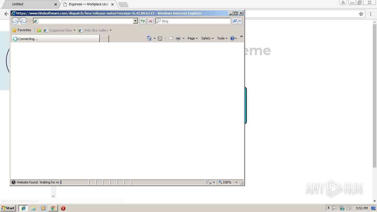The image size is (377, 212).
Task: Click the Bing search box
Action: point(193,21)
